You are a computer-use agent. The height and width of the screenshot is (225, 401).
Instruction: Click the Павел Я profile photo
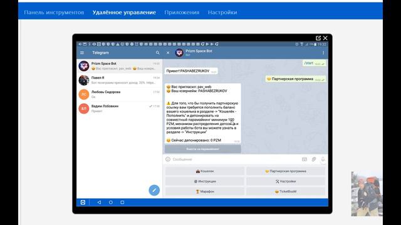pos(84,80)
